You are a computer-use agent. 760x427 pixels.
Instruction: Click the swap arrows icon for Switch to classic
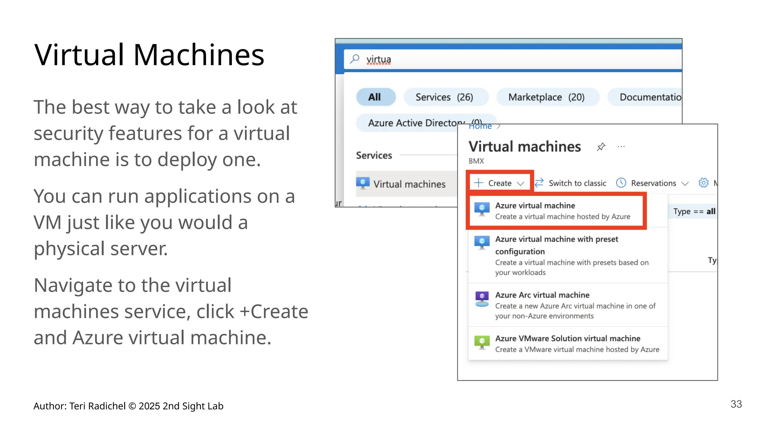coord(539,183)
